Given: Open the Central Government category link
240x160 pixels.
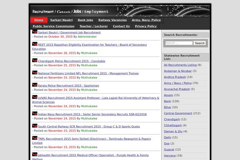Looking at the screenshot, I should point(178,113).
